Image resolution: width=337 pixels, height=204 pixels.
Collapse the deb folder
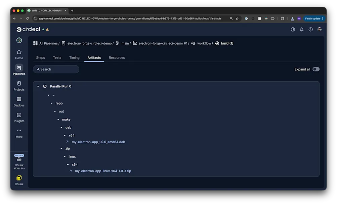61,127
